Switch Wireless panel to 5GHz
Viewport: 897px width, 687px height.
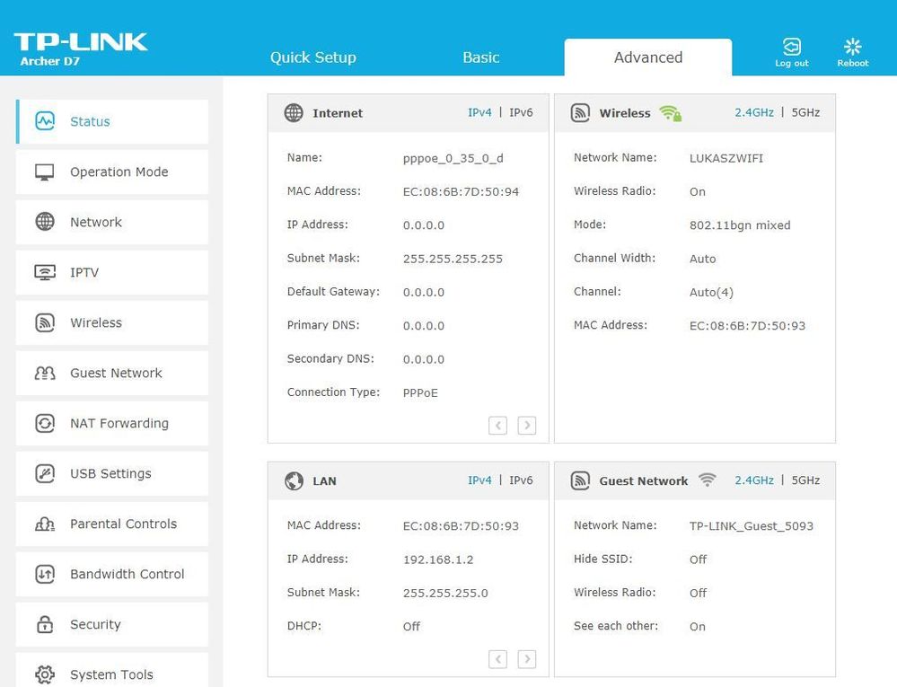[805, 113]
